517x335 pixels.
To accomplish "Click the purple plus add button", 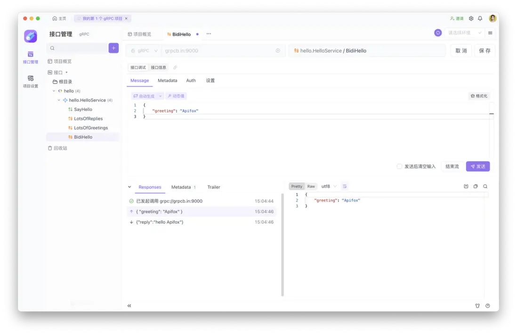I will pos(113,48).
